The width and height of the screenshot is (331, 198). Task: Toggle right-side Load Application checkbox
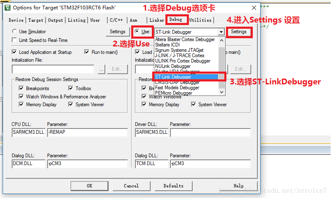click(x=137, y=52)
